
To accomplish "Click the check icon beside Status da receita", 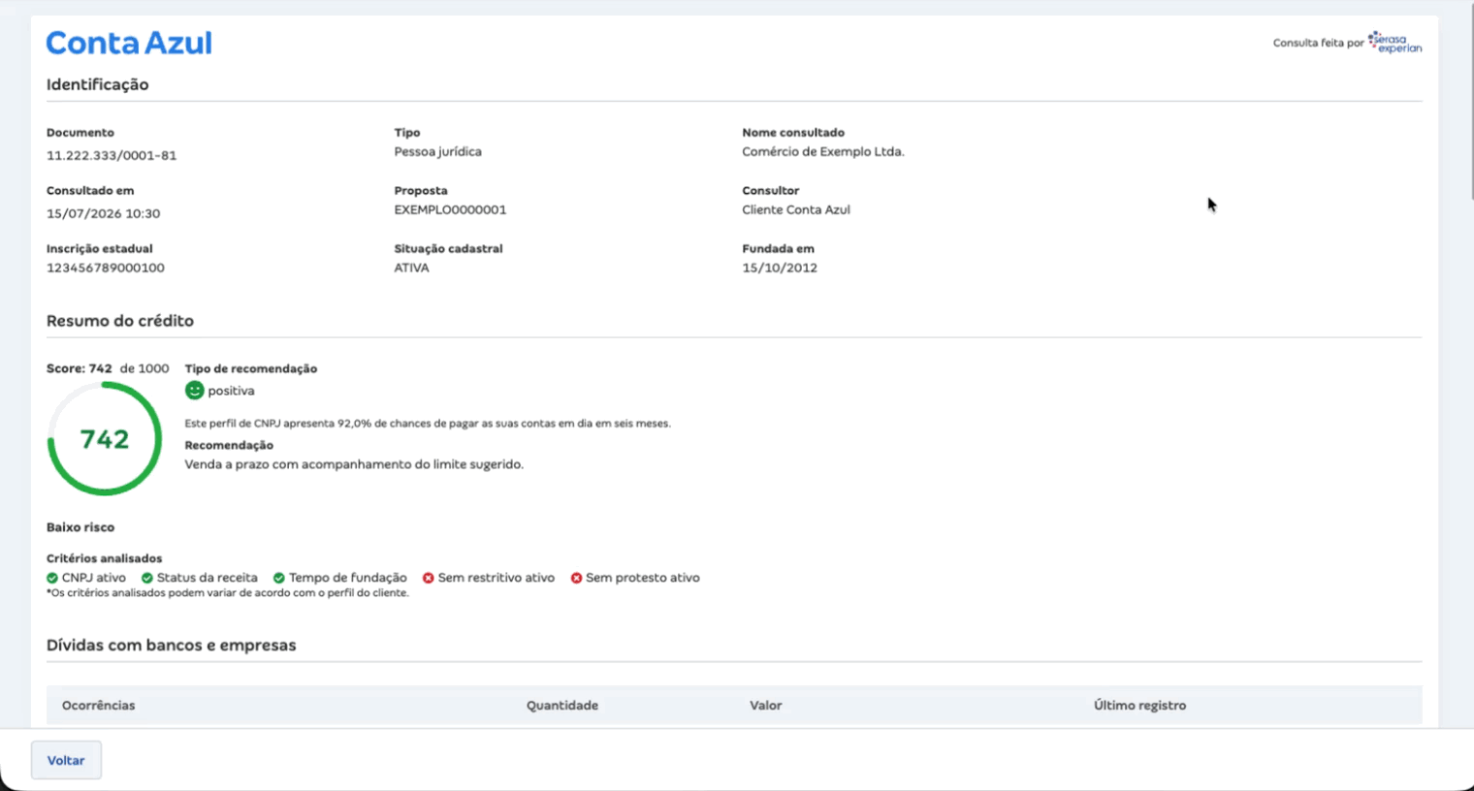I will (147, 578).
